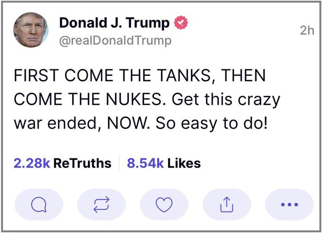Open the three-dot more options menu
This screenshot has width=322, height=233.
pos(289,204)
